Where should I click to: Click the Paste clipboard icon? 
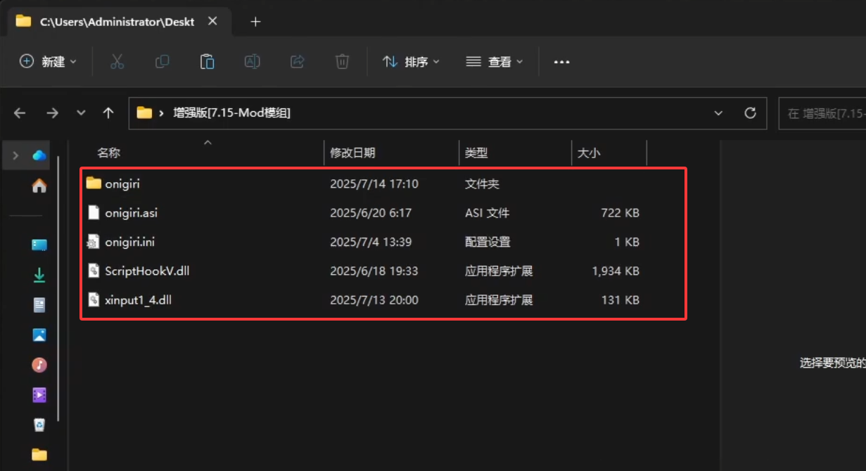click(207, 62)
